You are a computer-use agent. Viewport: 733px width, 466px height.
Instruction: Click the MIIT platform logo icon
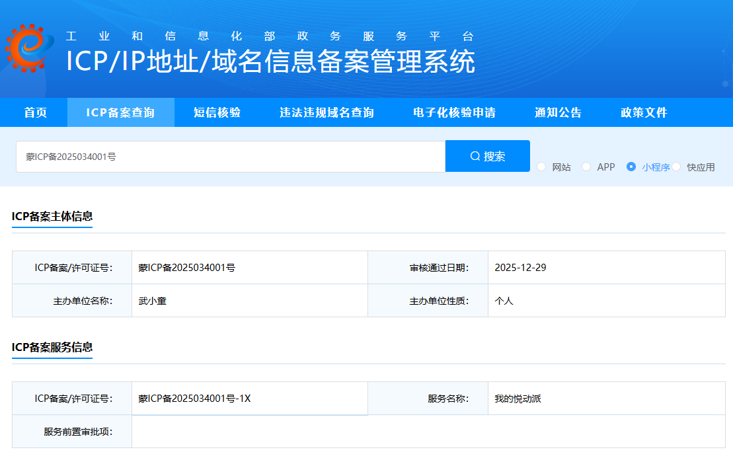[29, 48]
